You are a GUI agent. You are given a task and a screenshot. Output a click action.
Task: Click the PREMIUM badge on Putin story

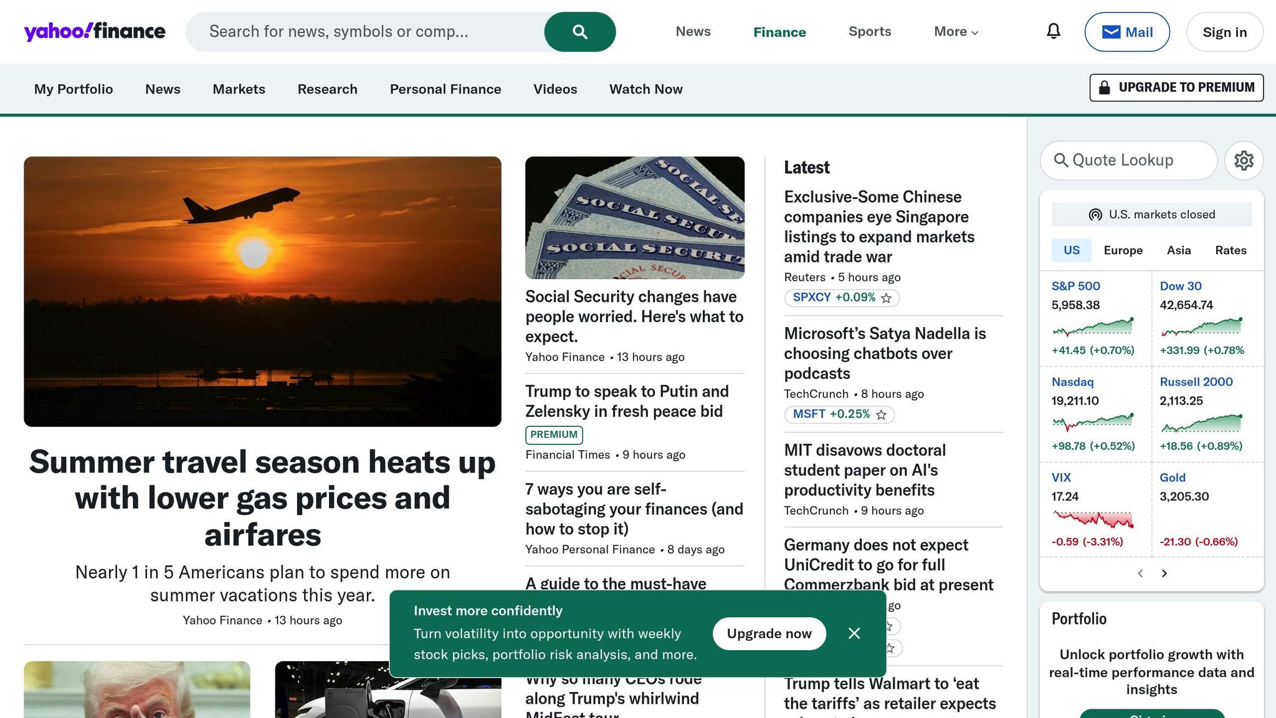point(554,434)
